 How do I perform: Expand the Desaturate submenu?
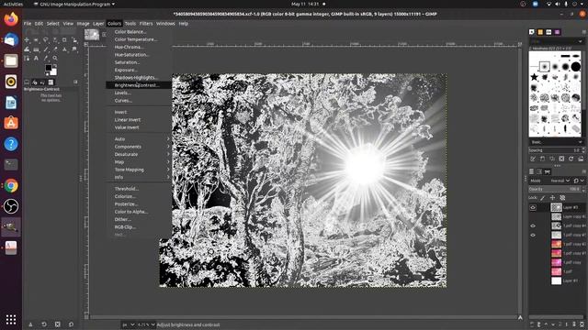139,154
